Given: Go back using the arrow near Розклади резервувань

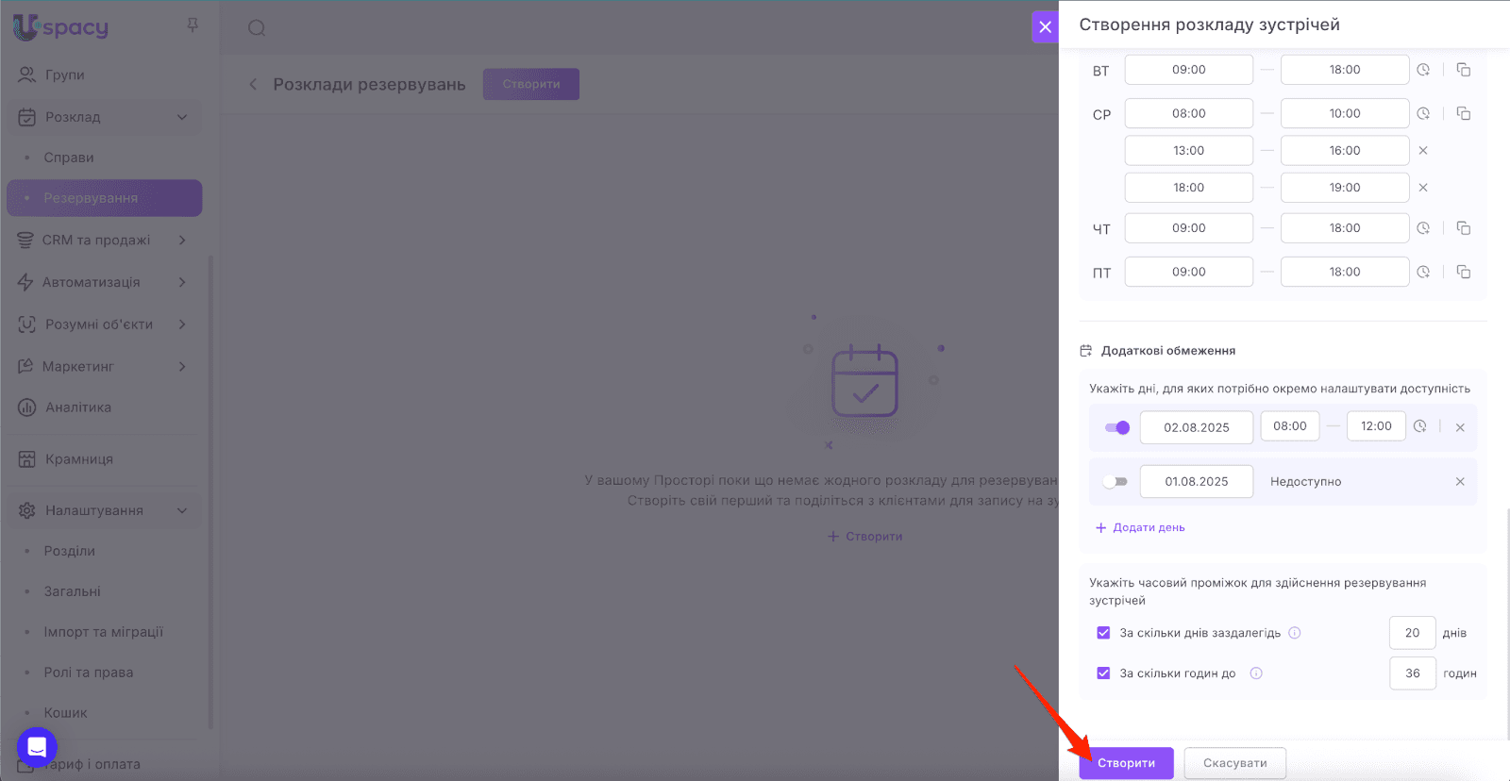Looking at the screenshot, I should pyautogui.click(x=253, y=85).
